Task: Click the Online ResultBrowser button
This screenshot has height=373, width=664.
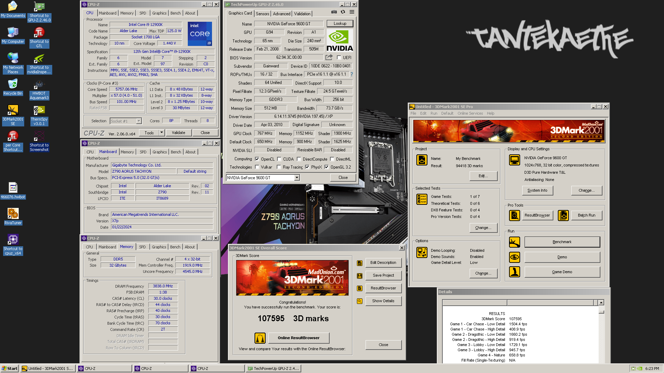Action: click(298, 338)
